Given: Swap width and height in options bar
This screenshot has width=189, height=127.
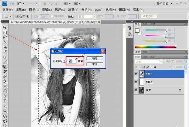Looking at the screenshot, I should (x=117, y=16).
